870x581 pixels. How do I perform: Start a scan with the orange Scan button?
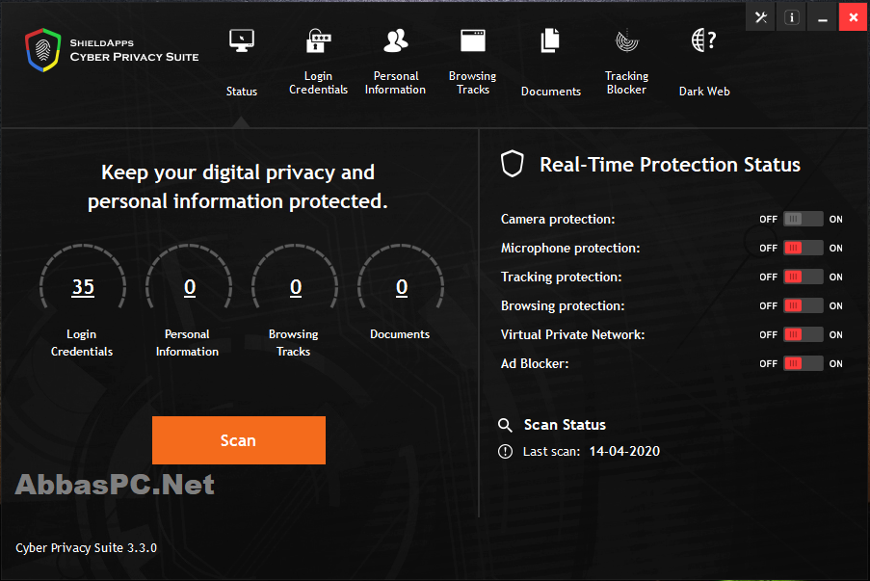[239, 440]
